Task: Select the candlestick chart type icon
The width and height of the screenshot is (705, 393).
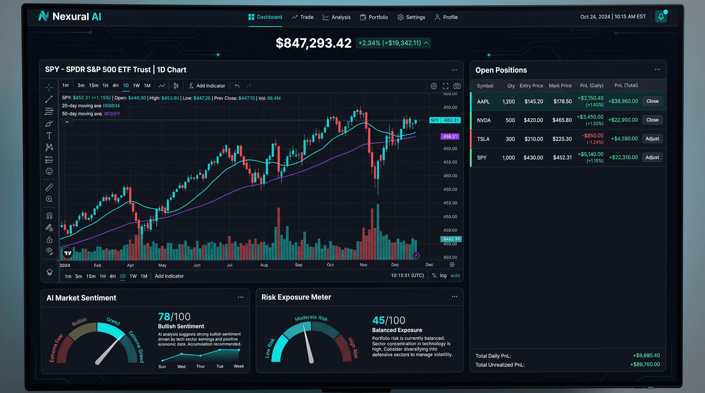Action: [x=176, y=85]
